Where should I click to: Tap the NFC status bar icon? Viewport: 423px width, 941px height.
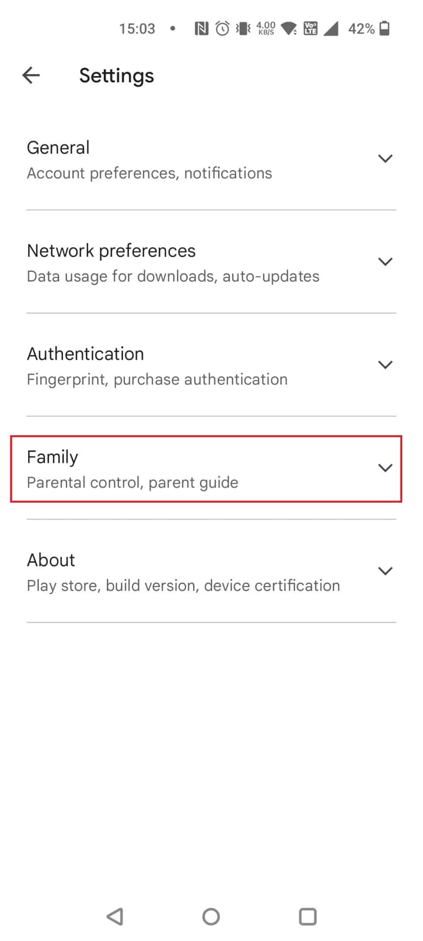coord(201,29)
